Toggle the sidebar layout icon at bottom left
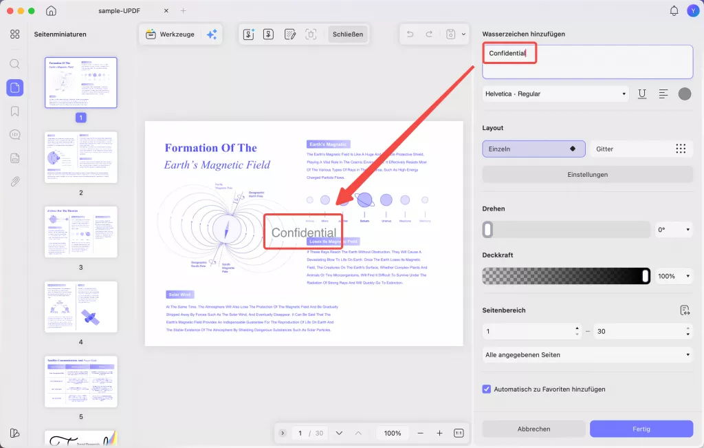 (15, 433)
